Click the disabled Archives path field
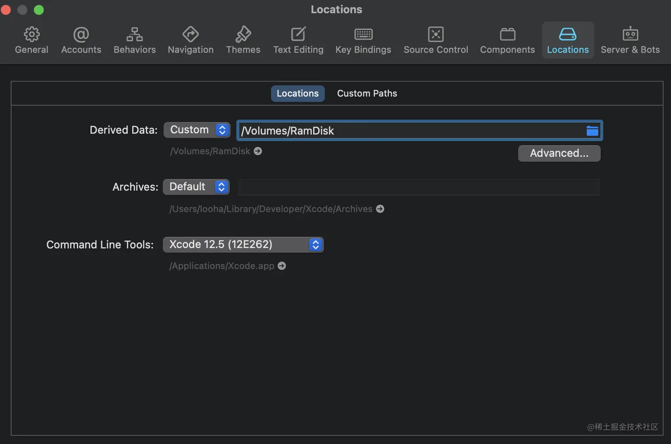Viewport: 671px width, 444px height. (x=419, y=187)
